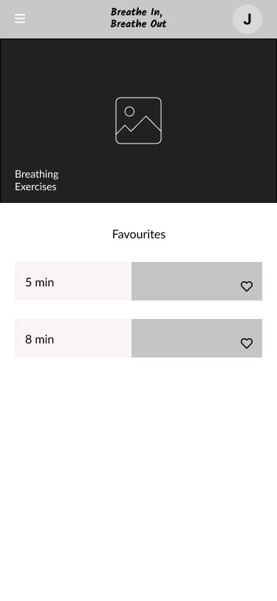This screenshot has width=277, height=601.
Task: Toggle the heart on the 8 min card
Action: tap(247, 343)
